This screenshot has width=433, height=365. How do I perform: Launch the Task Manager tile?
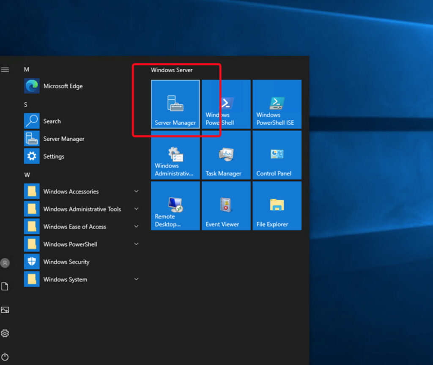(x=226, y=155)
